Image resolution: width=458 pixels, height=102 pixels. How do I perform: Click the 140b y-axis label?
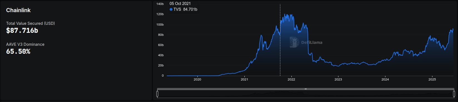coord(160,4)
